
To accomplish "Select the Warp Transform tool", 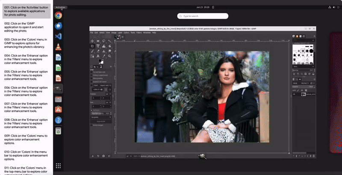I will pyautogui.click(x=104, y=46).
